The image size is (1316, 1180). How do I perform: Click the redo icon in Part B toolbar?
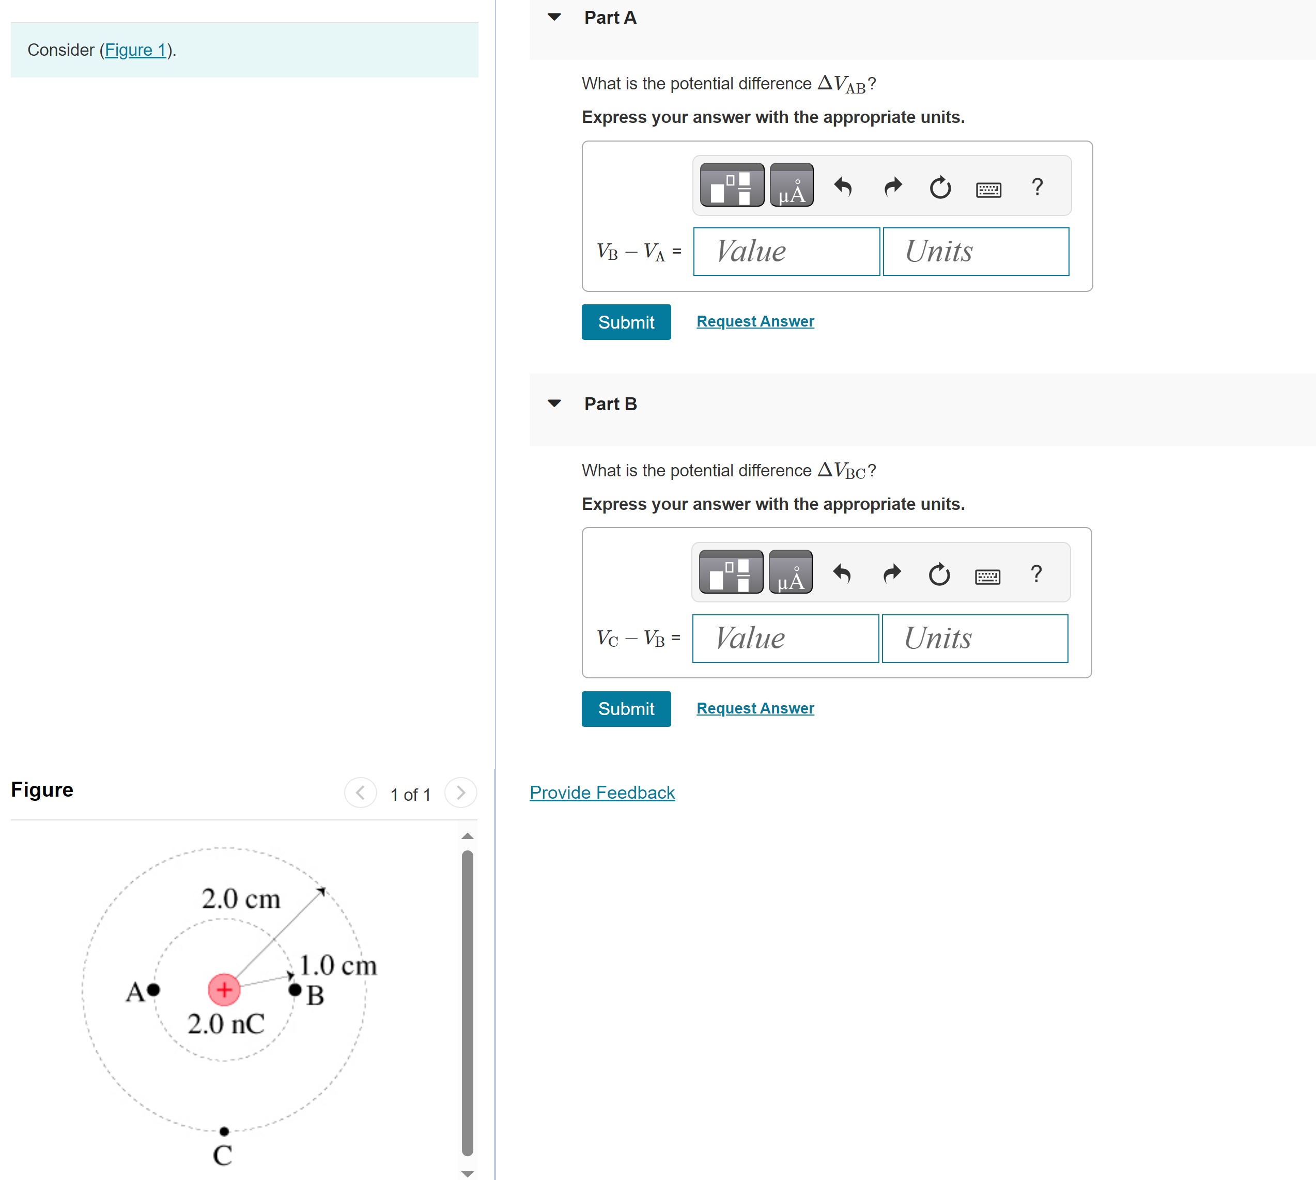pos(892,574)
